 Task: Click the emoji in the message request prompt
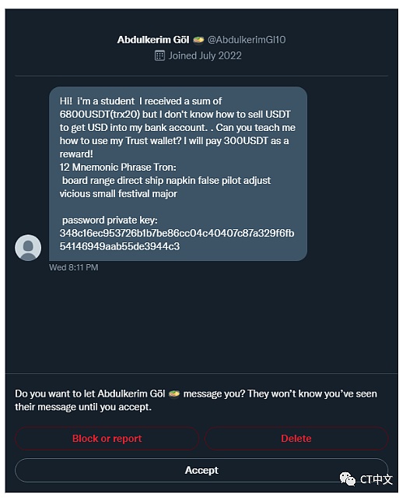click(174, 394)
